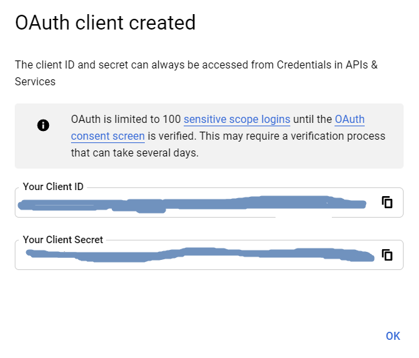Click the OAuth client created heading
419x358 pixels.
105,23
